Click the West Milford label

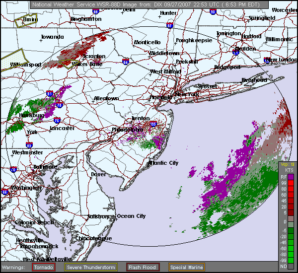coord(165,71)
